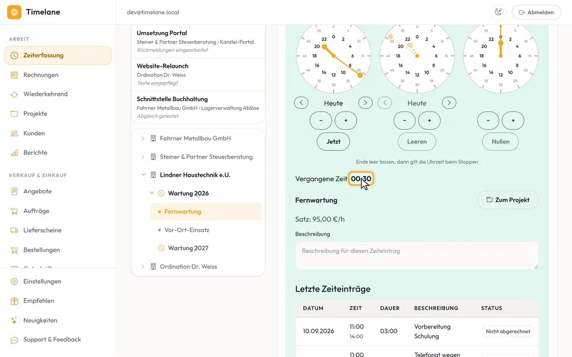Open Kunden customers icon

click(x=14, y=133)
